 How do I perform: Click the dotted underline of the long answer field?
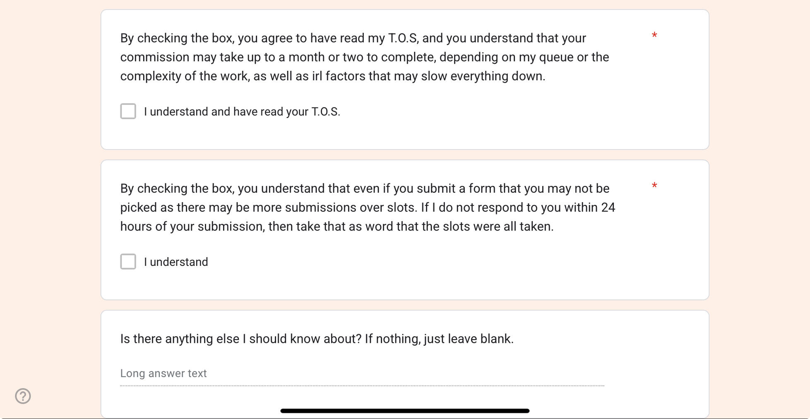pyautogui.click(x=362, y=385)
